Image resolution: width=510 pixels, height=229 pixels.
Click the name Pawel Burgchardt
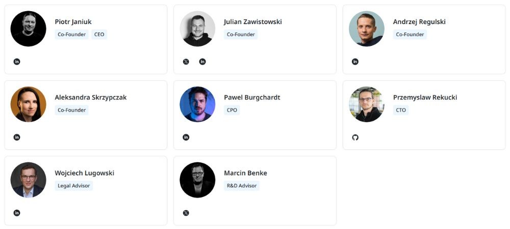tap(252, 97)
